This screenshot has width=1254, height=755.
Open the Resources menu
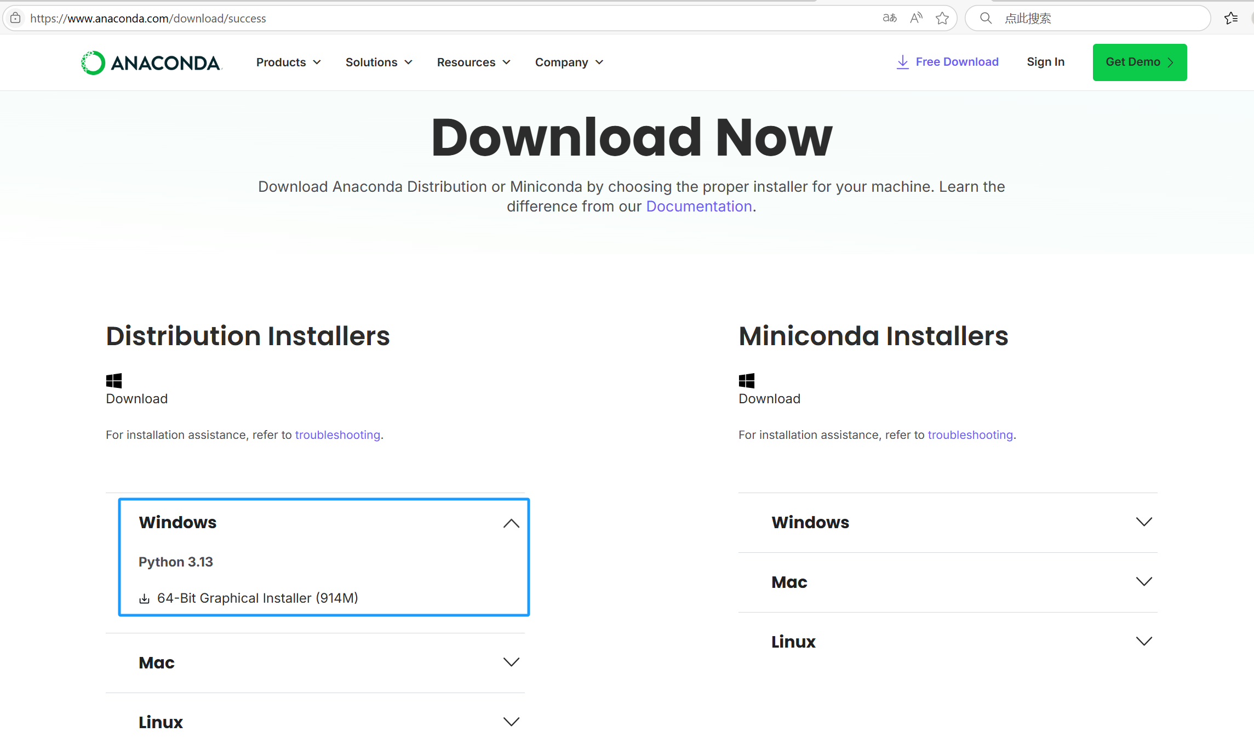(x=473, y=62)
